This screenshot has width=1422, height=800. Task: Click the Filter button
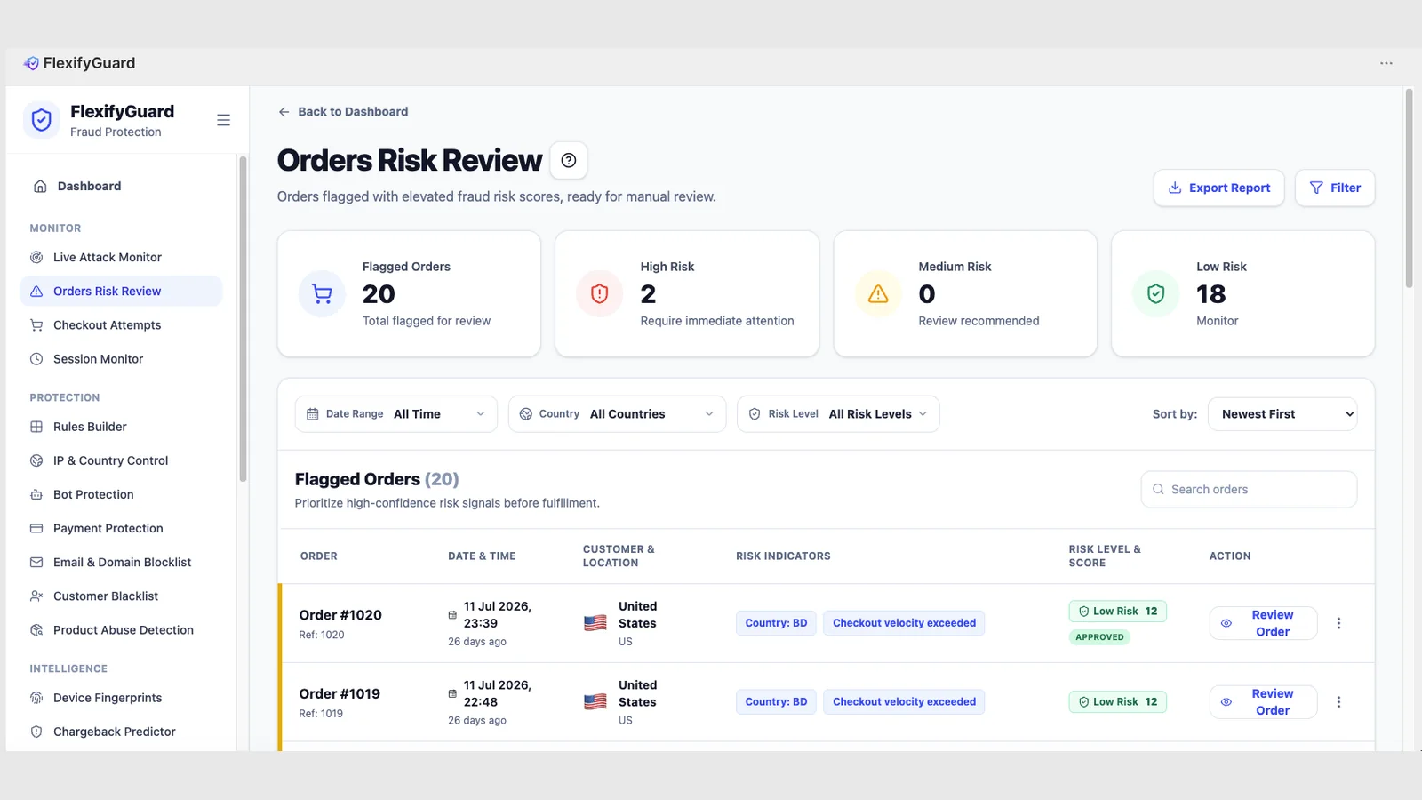click(x=1335, y=188)
